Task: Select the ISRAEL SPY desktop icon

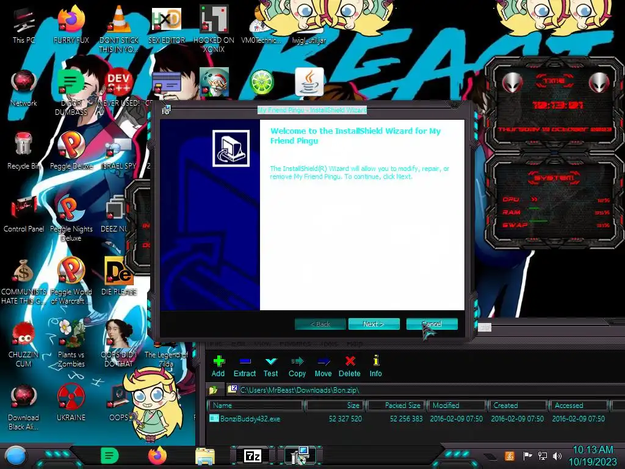Action: tap(119, 154)
